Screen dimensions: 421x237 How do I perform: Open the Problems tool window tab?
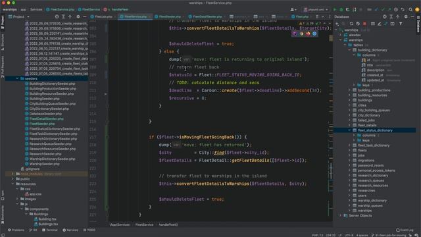tap(16, 230)
